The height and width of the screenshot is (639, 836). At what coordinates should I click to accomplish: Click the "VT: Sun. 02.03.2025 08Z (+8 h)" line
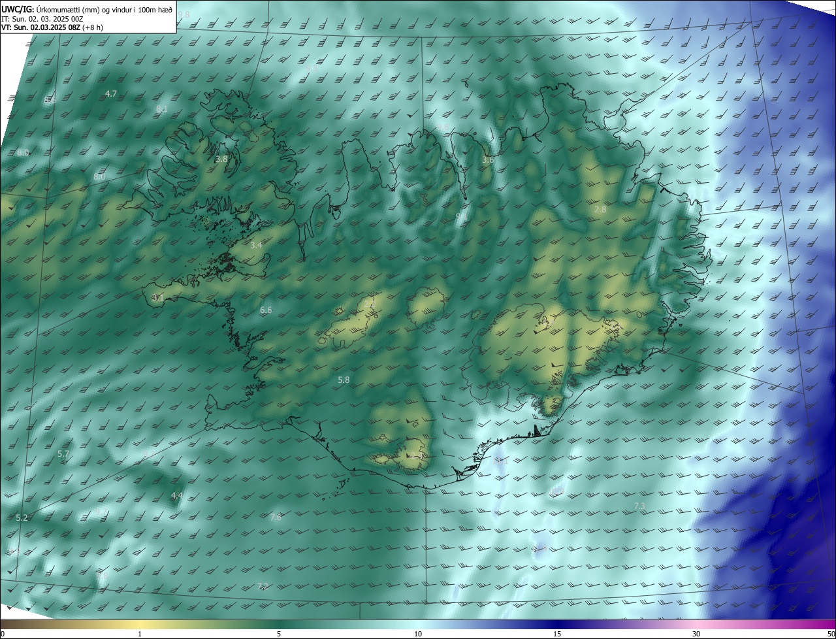click(52, 27)
